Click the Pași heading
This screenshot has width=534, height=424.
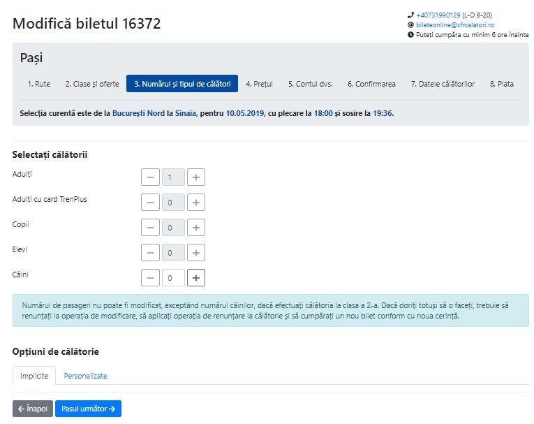(x=31, y=57)
